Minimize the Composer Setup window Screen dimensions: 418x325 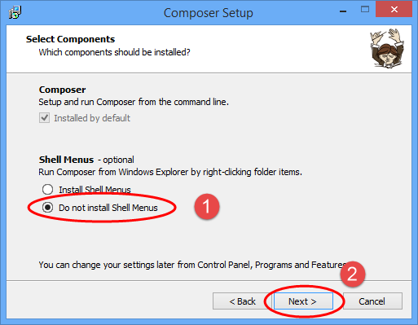[x=343, y=11]
